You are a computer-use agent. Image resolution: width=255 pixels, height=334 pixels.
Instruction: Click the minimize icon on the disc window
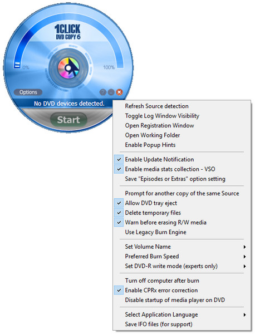point(111,92)
